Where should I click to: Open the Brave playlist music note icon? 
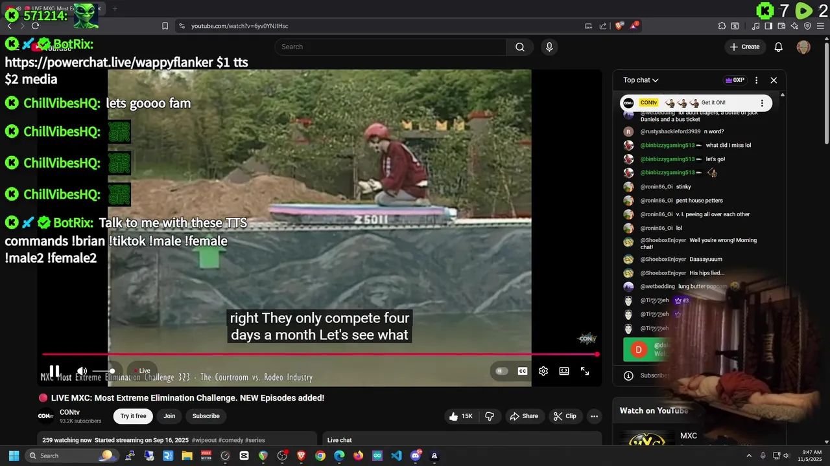pyautogui.click(x=756, y=26)
